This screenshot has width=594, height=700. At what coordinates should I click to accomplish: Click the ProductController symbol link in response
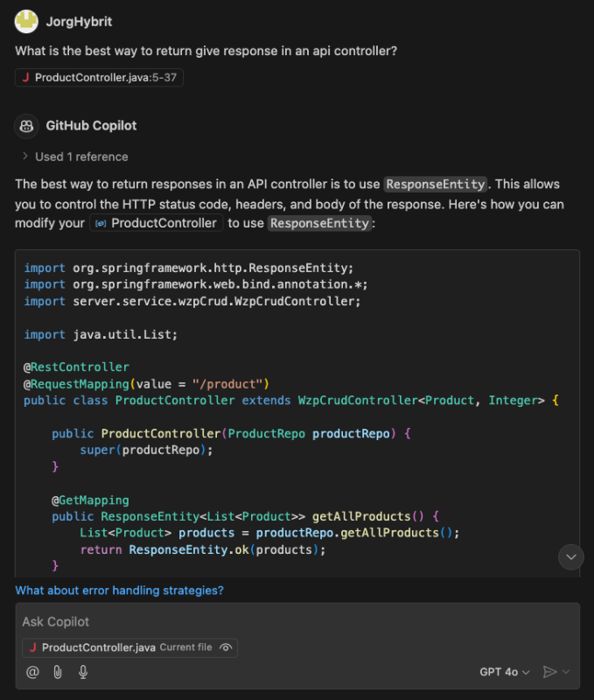tap(164, 223)
